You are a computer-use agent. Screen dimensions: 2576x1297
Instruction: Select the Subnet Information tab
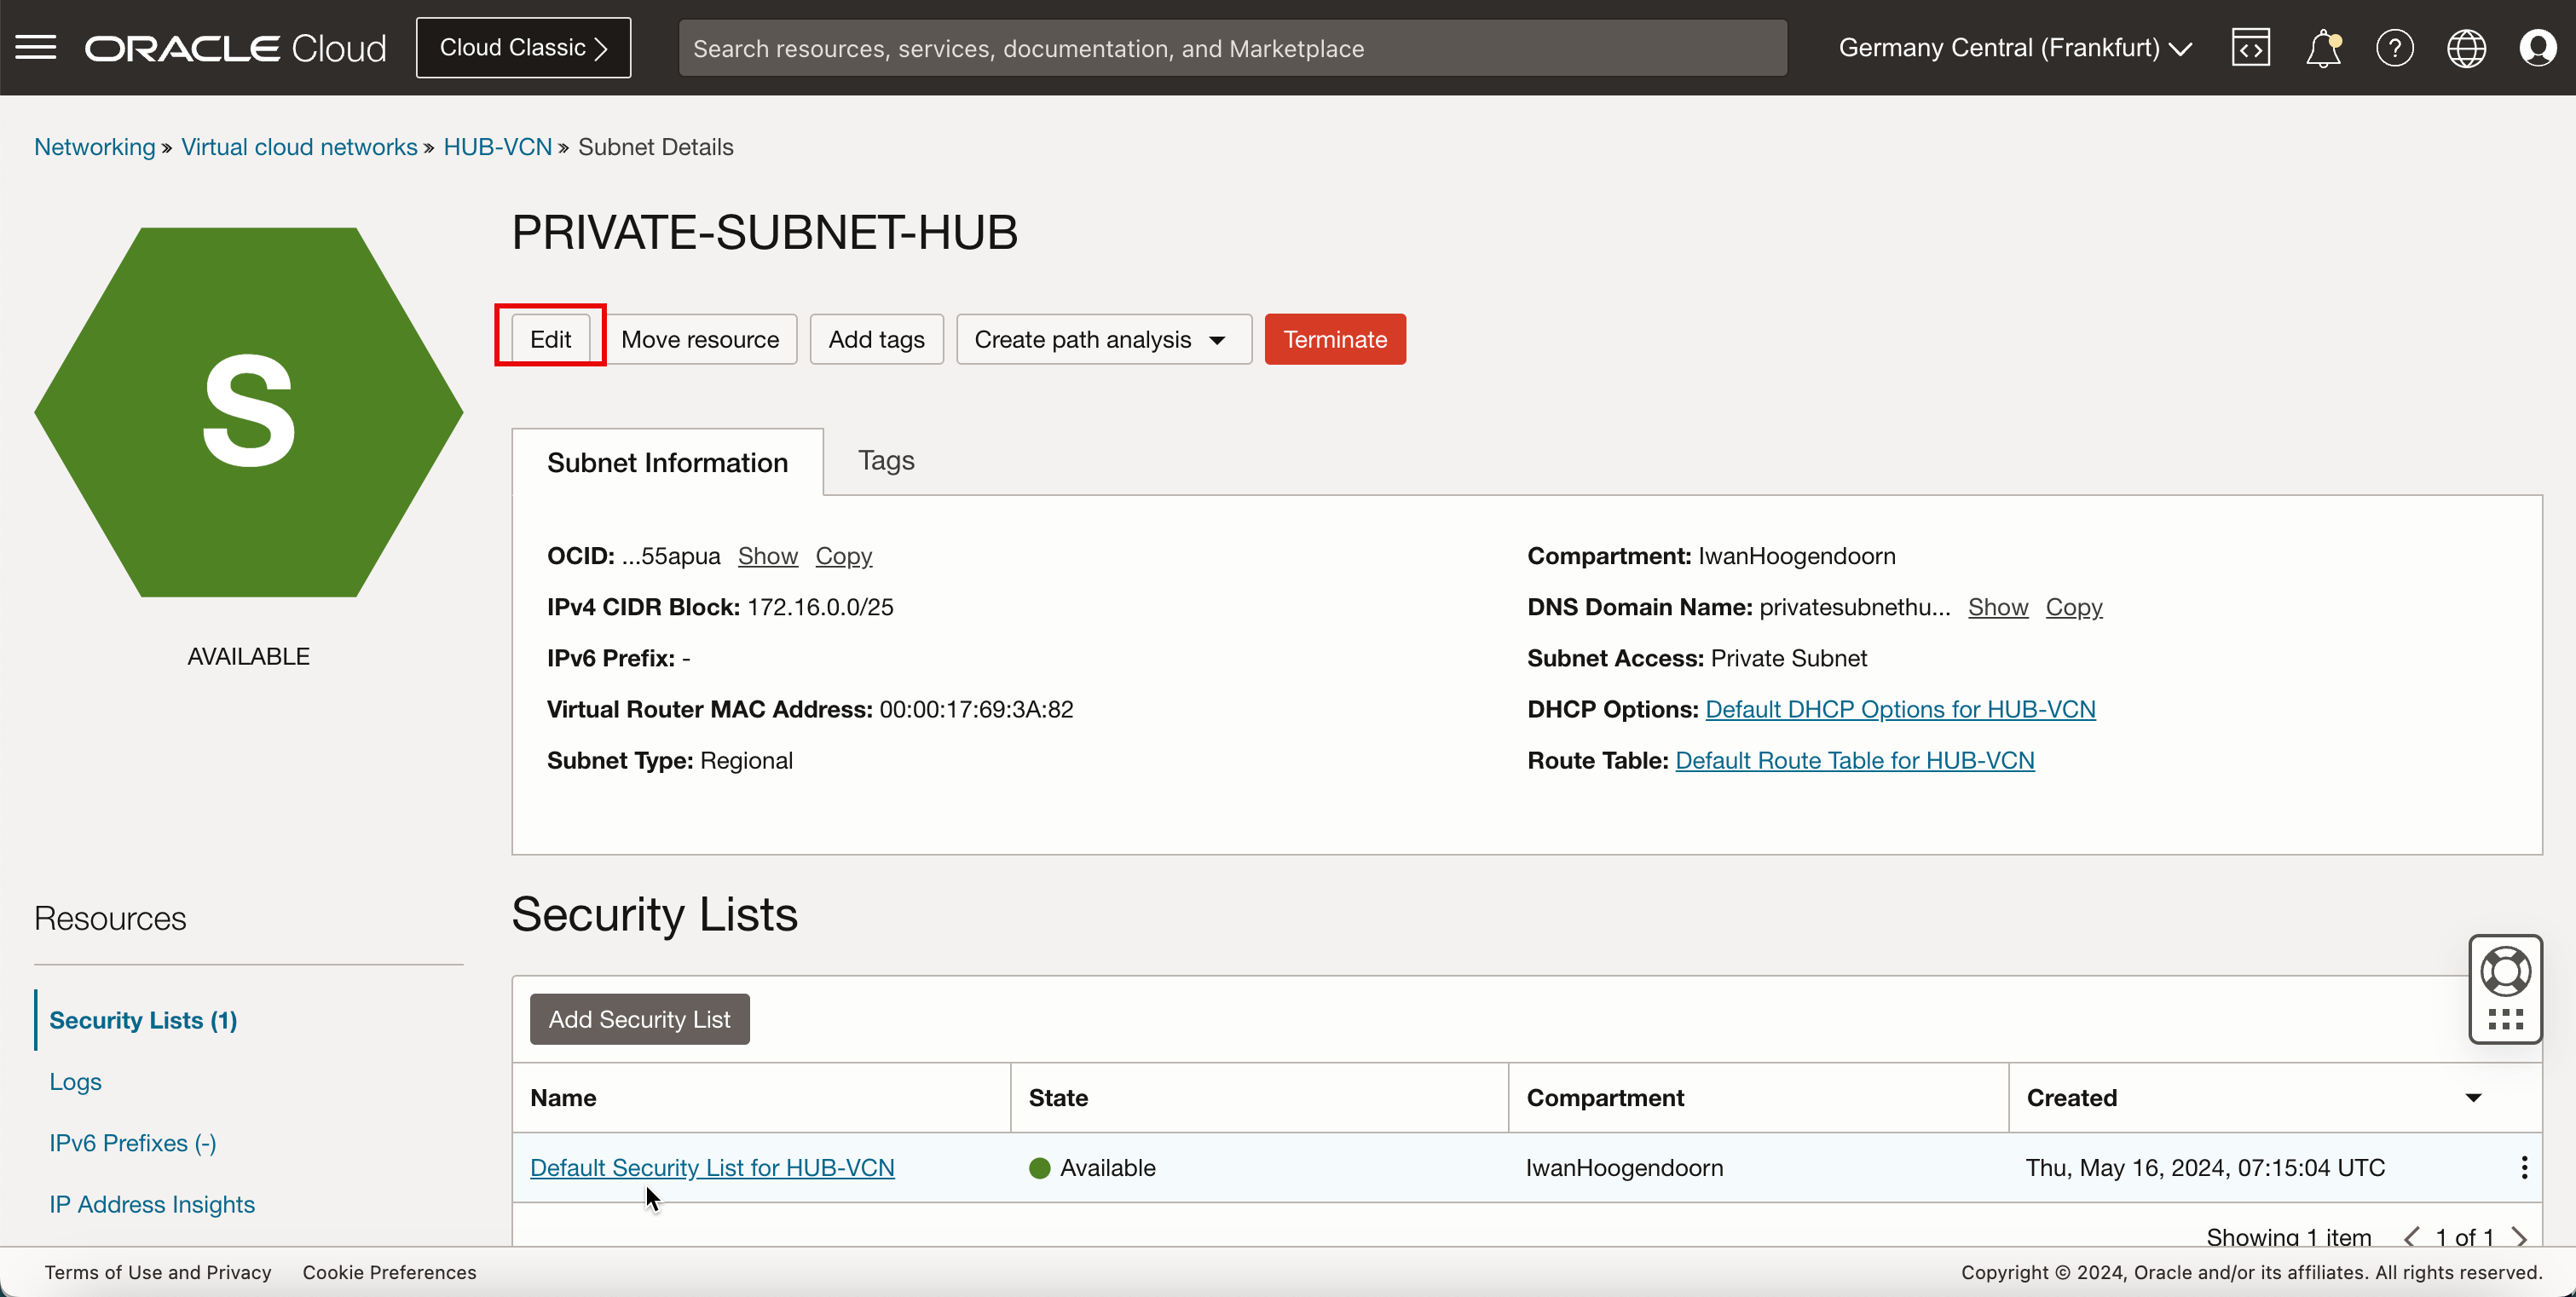pyautogui.click(x=667, y=460)
